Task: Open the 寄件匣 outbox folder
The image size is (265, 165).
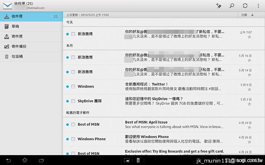Action: (x=31, y=37)
